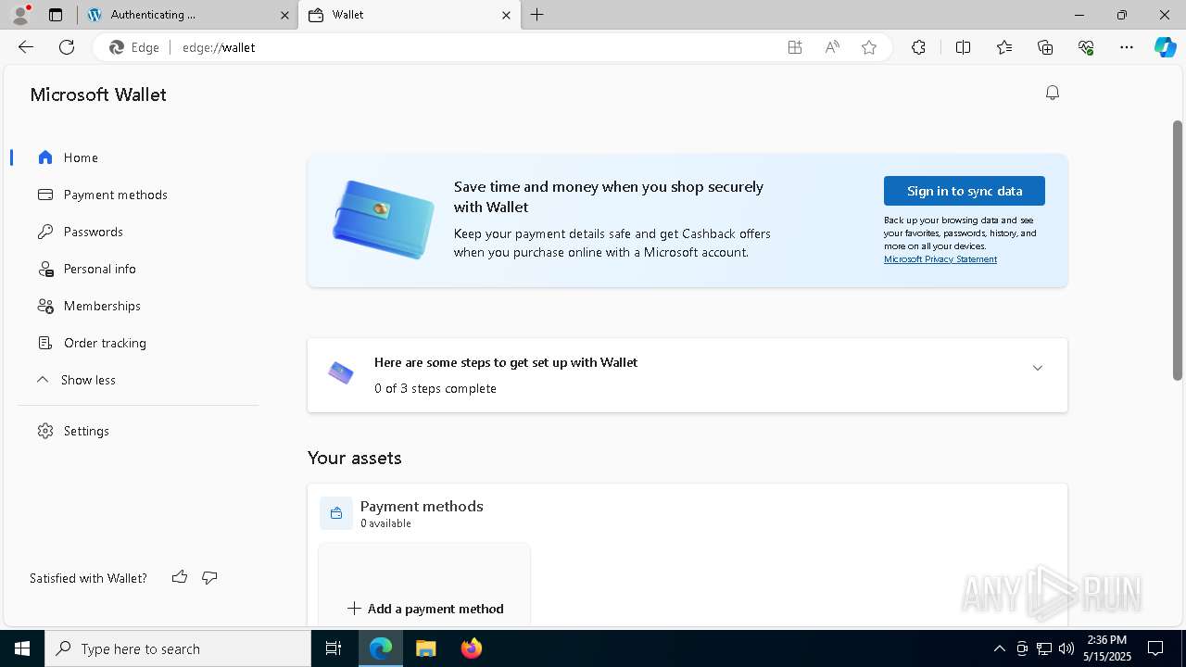Open Settings and more ellipsis menu
This screenshot has height=667, width=1186.
click(x=1127, y=47)
